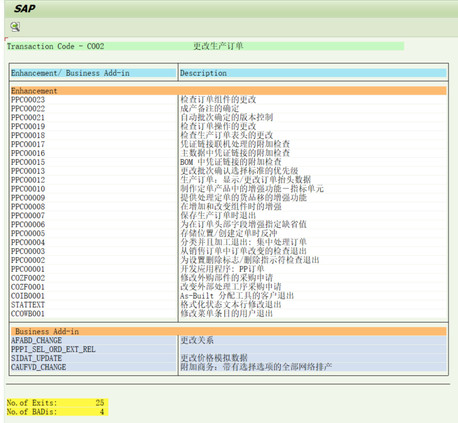Click the 更改生产订单 title text

[x=218, y=46]
